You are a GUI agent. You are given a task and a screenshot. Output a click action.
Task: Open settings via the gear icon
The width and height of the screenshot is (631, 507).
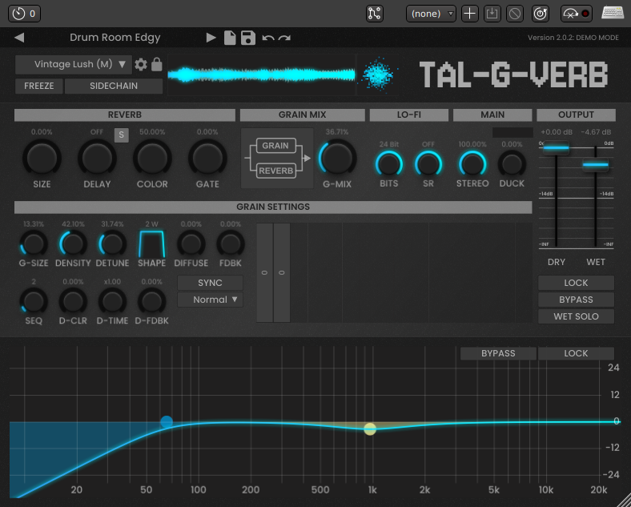[x=142, y=65]
